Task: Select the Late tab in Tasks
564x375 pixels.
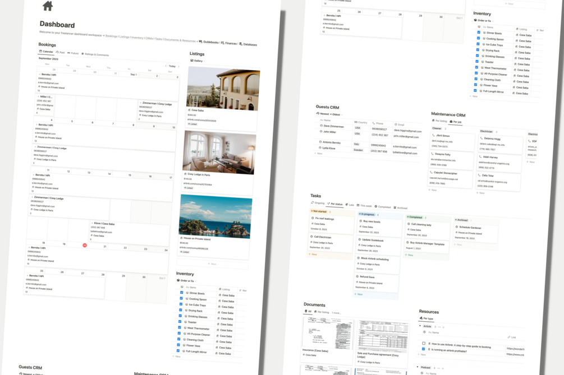Action: click(350, 205)
